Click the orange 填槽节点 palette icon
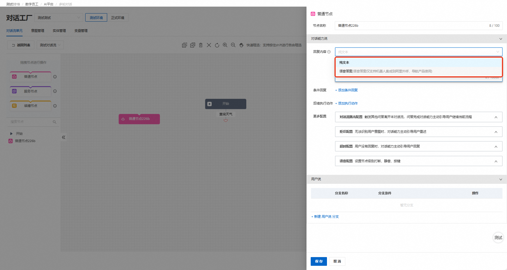Viewport: 507px width, 270px height. point(14,106)
